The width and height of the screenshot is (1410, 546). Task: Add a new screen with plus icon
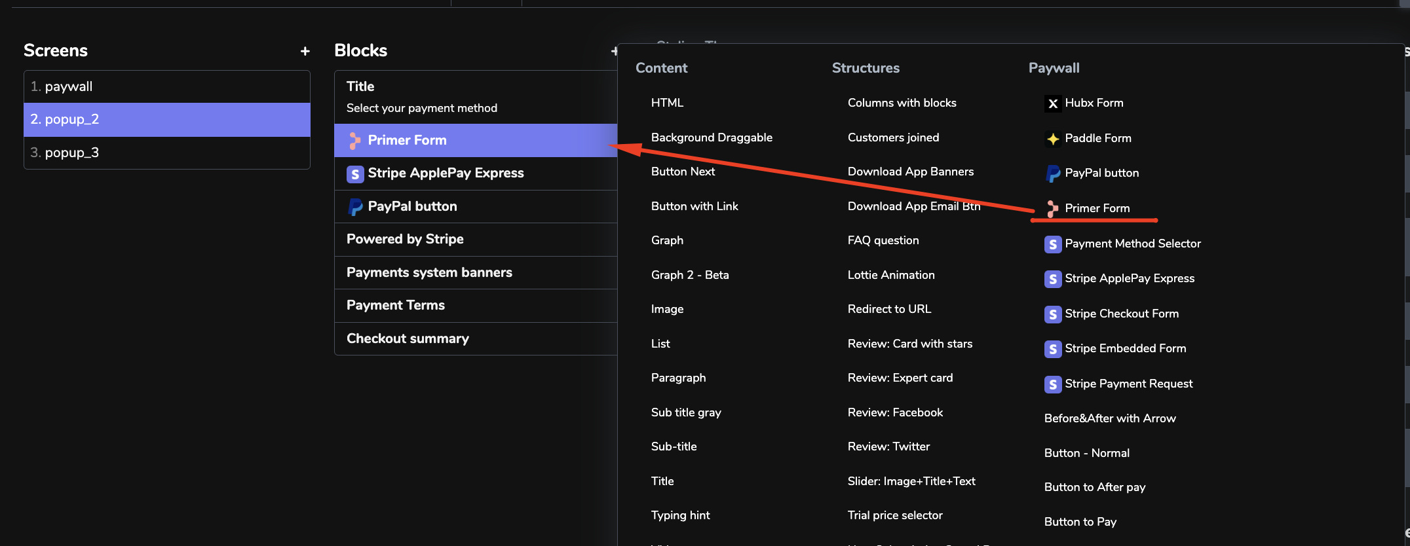pos(305,51)
